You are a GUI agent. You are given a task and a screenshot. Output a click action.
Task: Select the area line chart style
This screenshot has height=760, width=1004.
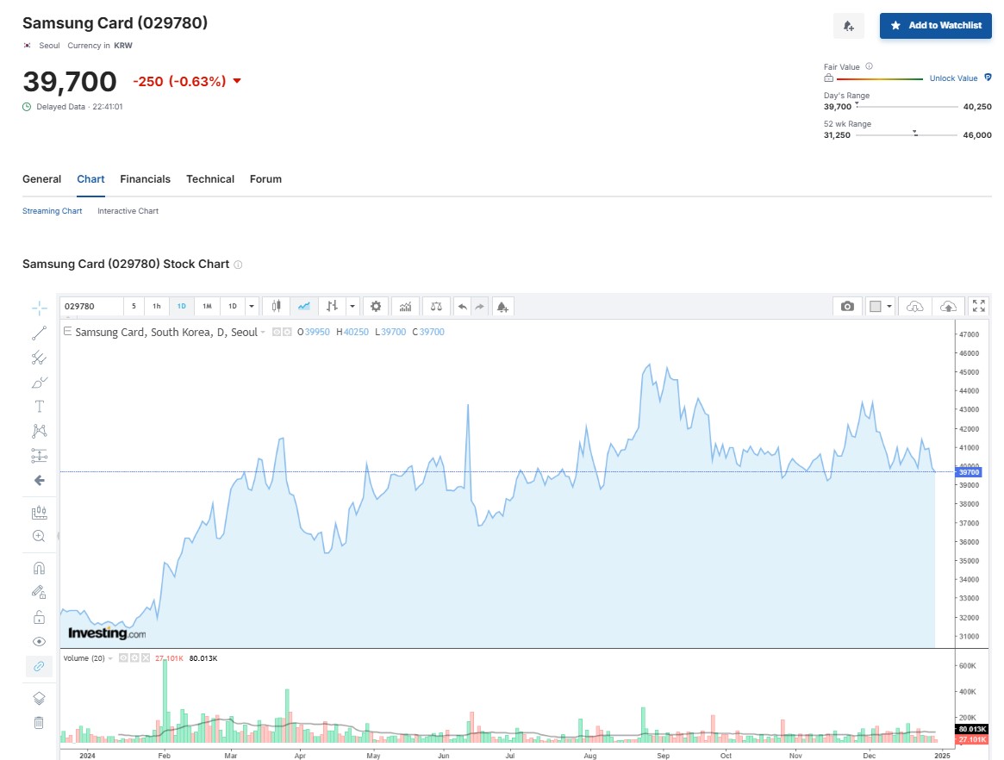(303, 306)
